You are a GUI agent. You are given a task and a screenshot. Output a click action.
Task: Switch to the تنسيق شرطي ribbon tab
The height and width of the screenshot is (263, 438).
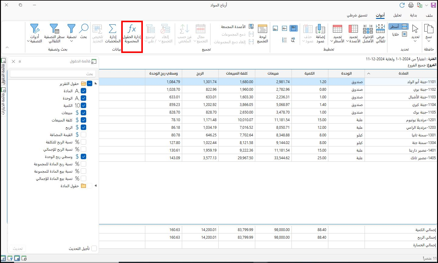coord(357,15)
